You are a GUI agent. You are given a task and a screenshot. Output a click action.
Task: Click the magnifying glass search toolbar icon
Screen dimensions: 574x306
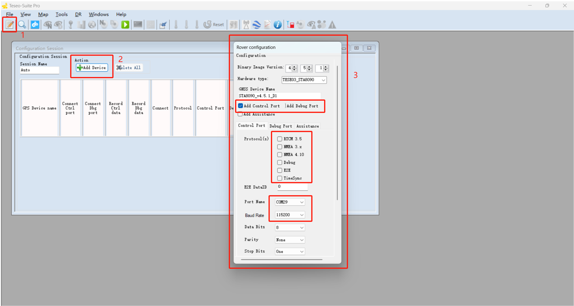22,25
